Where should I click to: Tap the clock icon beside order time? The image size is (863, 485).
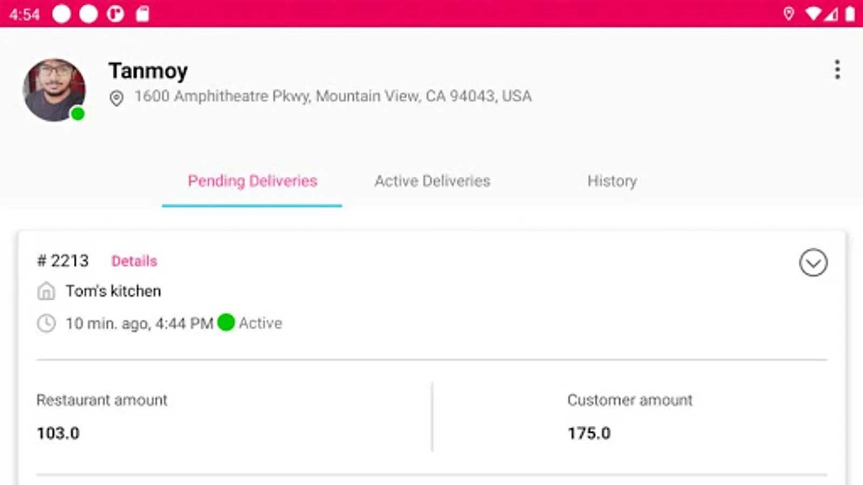pos(46,323)
